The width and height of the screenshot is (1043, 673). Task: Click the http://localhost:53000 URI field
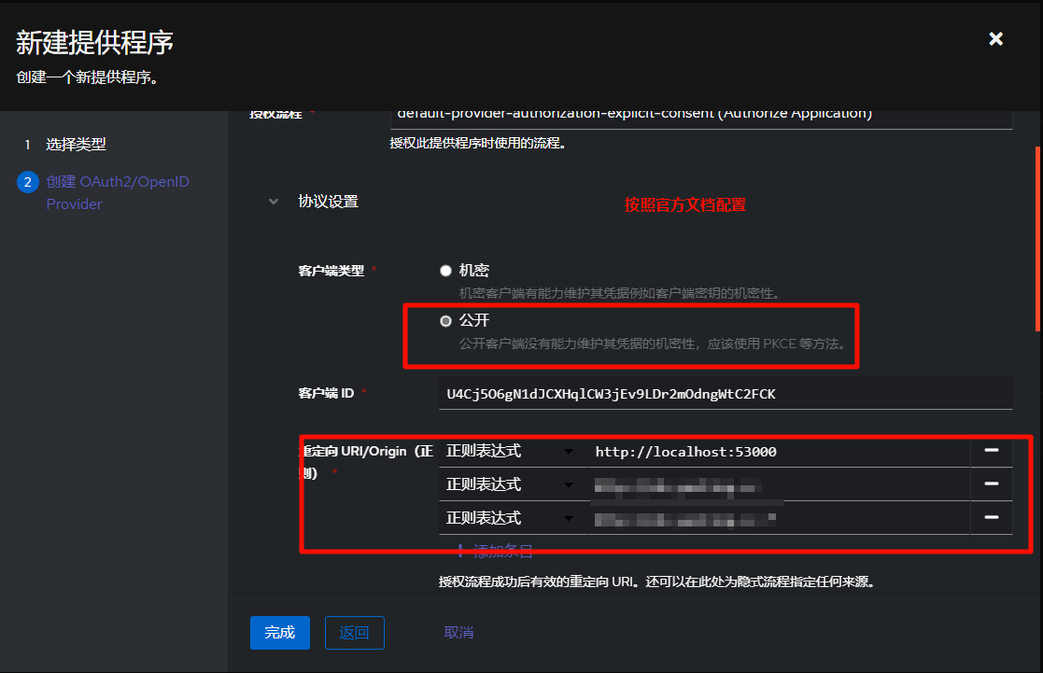777,452
